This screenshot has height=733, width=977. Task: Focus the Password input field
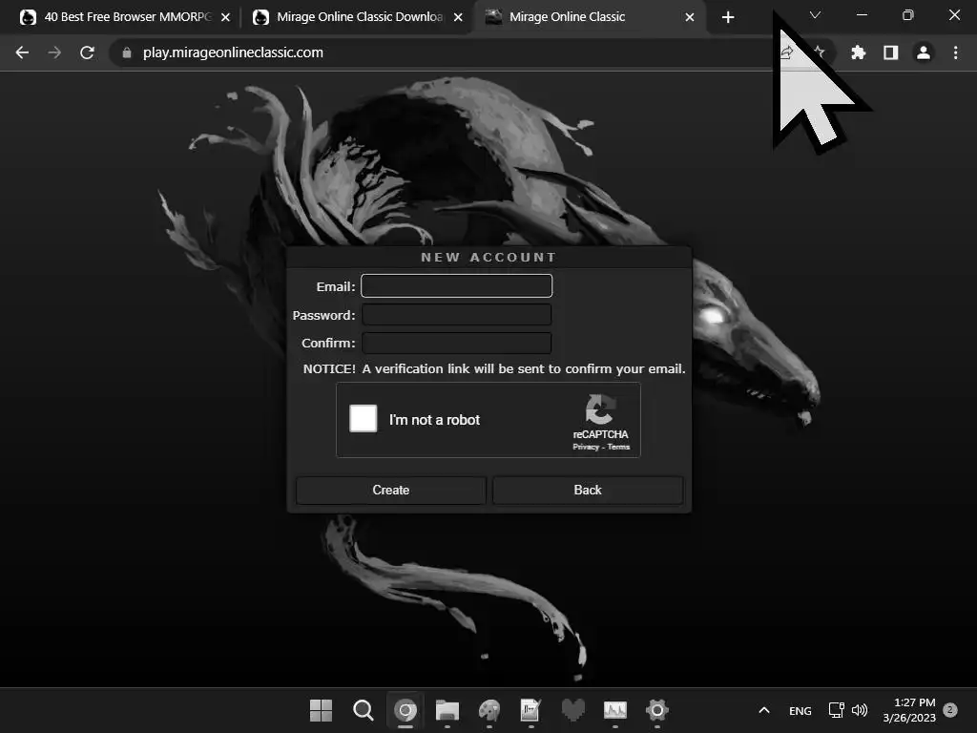(457, 315)
